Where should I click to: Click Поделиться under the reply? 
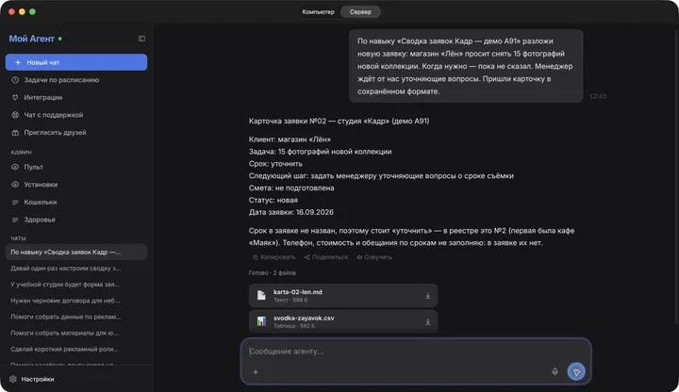coord(325,257)
